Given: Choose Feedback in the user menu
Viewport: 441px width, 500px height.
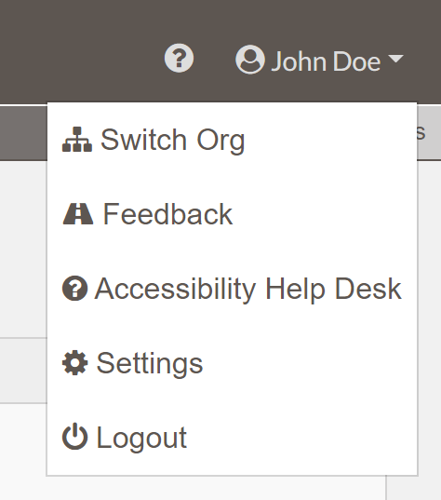Looking at the screenshot, I should click(232, 214).
